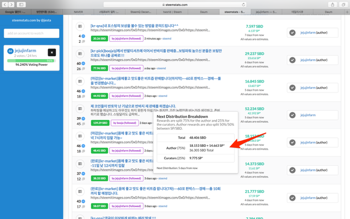
Task: Click the comment icon next to 17 replies
Action: (x=83, y=207)
